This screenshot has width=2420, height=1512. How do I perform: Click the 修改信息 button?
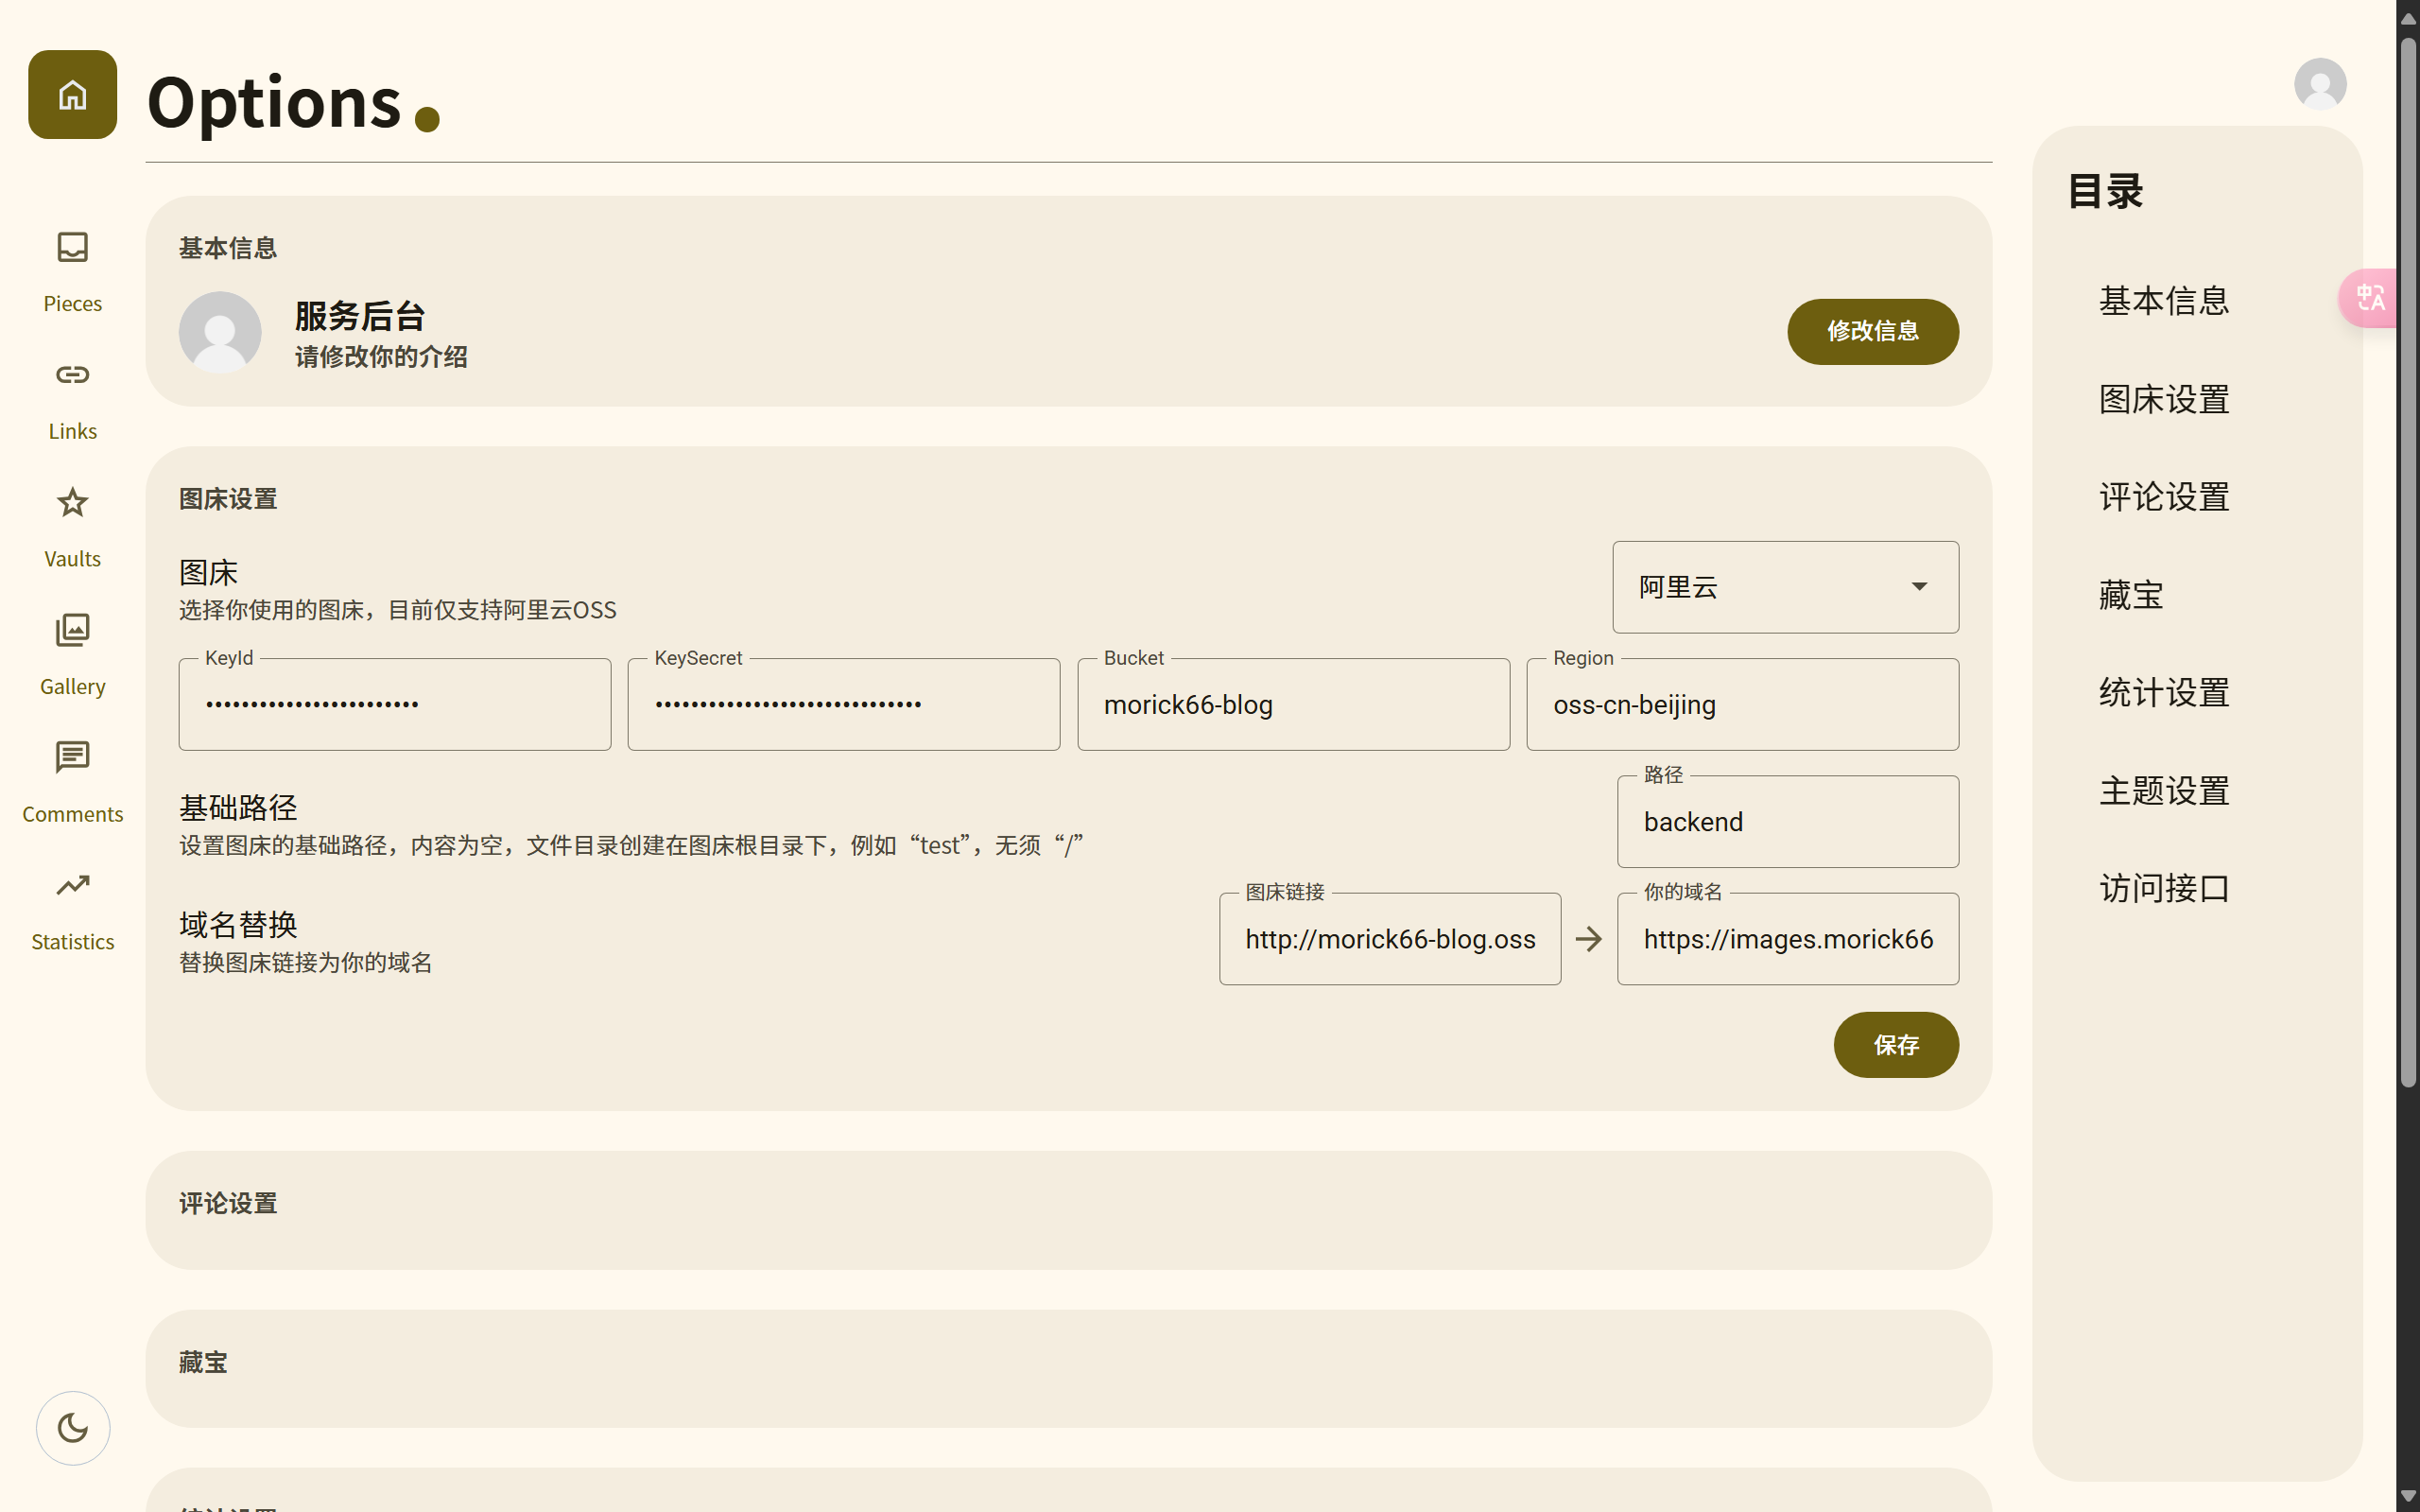pyautogui.click(x=1871, y=331)
